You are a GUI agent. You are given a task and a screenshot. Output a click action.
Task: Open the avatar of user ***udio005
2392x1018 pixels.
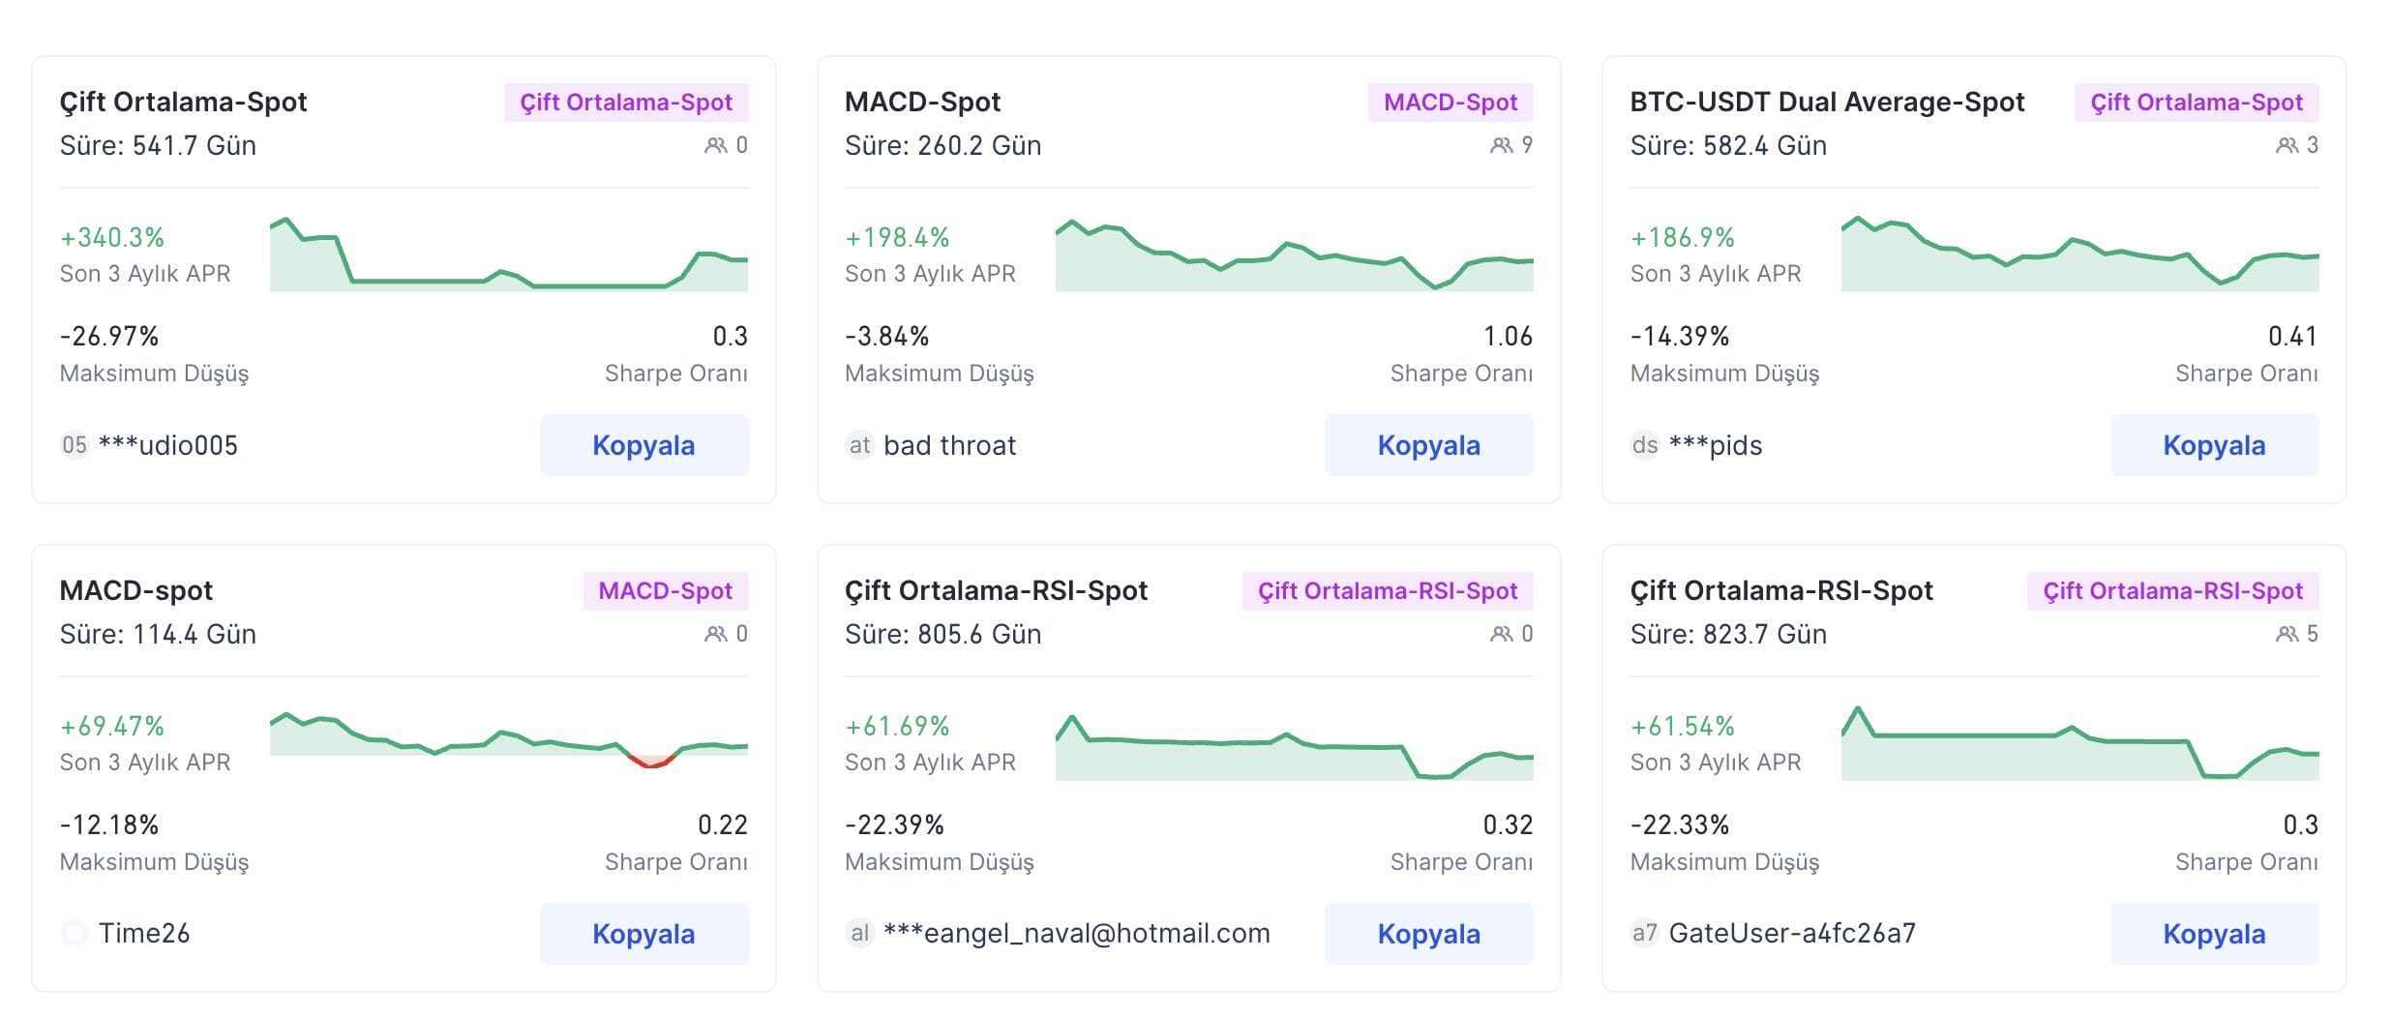[75, 446]
